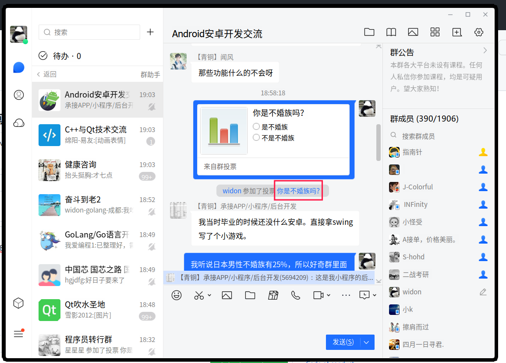
Task: Select the 是不婚族 radio option
Action: point(256,126)
